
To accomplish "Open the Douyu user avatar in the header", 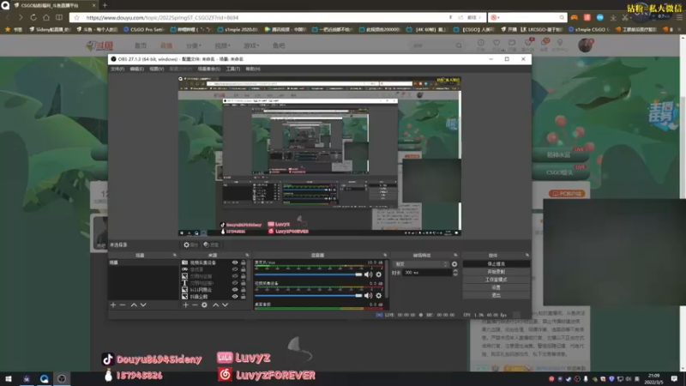I will 585,45.
